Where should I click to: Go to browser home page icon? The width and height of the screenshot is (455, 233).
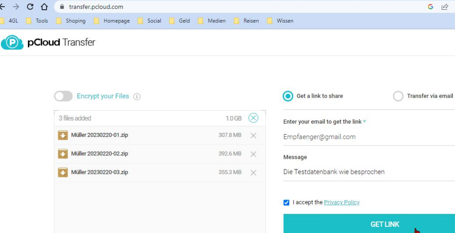44,7
